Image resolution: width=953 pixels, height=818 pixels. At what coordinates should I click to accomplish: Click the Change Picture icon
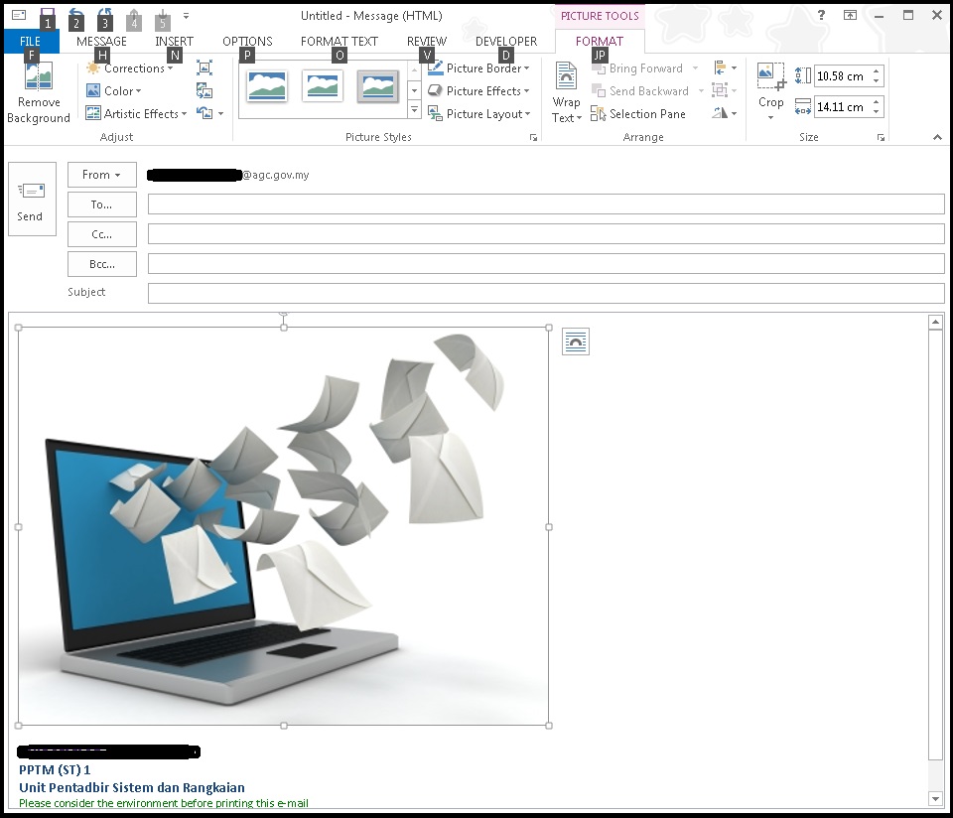point(204,91)
